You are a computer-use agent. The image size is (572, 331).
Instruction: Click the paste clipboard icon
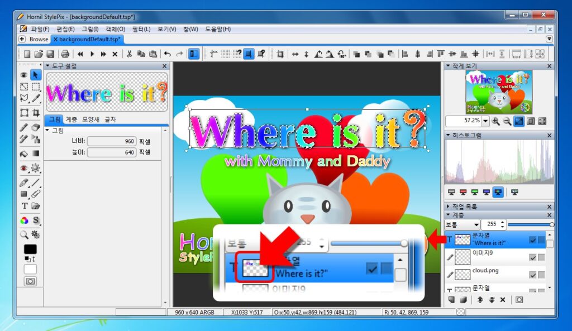click(153, 54)
